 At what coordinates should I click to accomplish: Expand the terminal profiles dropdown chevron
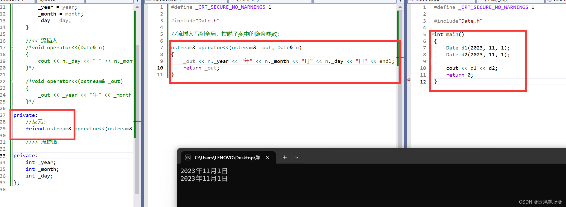point(297,157)
